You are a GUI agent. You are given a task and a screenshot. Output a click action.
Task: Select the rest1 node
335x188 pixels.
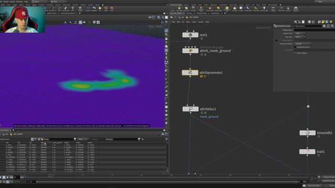pyautogui.click(x=190, y=35)
